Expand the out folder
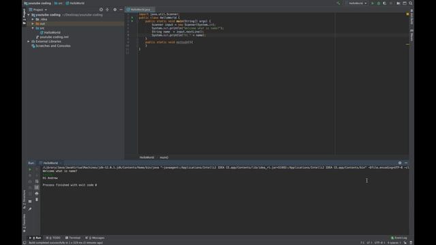Image resolution: width=436 pixels, height=245 pixels. [x=33, y=24]
